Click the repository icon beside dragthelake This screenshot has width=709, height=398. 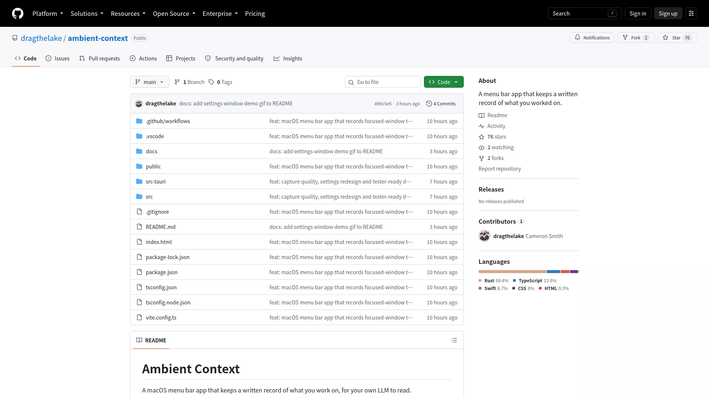15,38
